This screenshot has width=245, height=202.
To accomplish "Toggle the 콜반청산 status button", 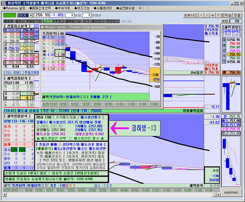I will tap(98, 21).
